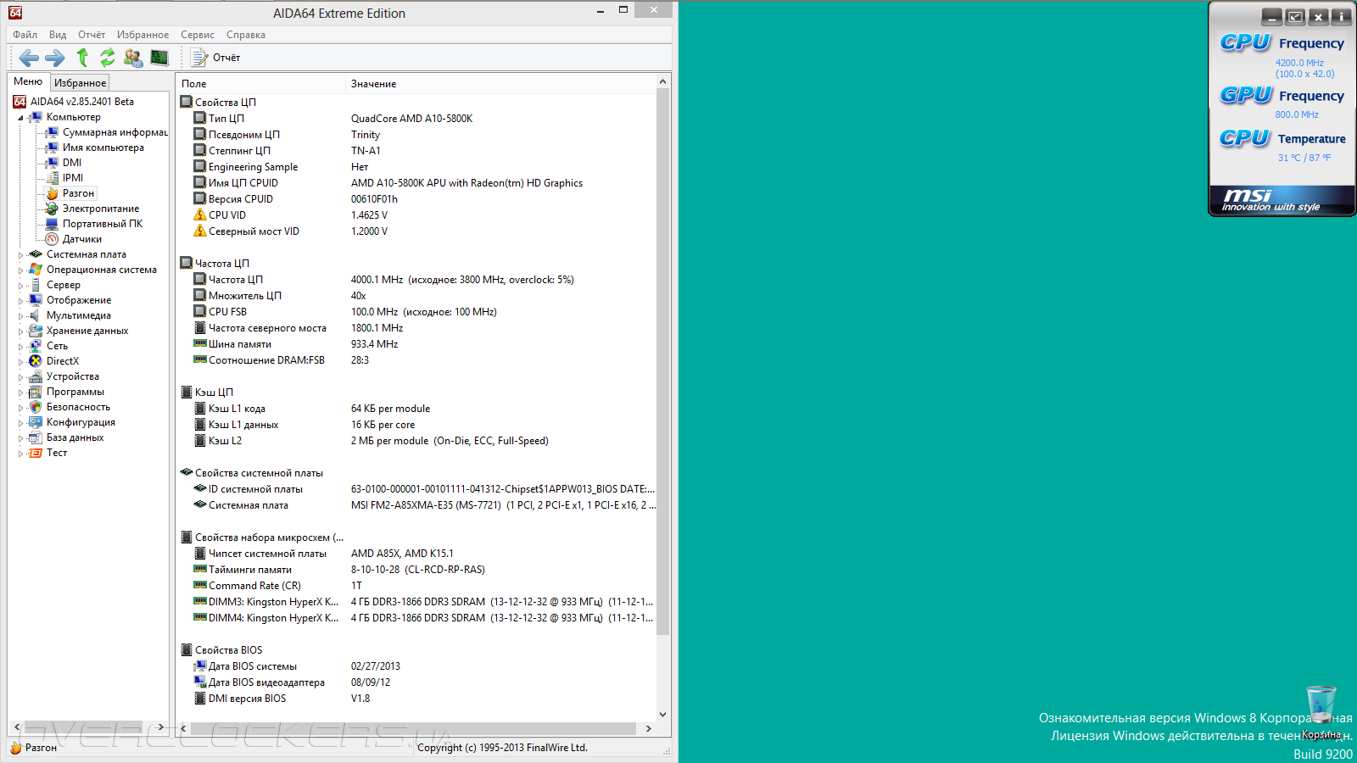1357x763 pixels.
Task: Click the Тайминги памяти memory icon
Action: (x=200, y=570)
